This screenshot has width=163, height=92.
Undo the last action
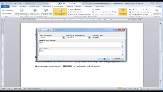click(x=16, y=4)
